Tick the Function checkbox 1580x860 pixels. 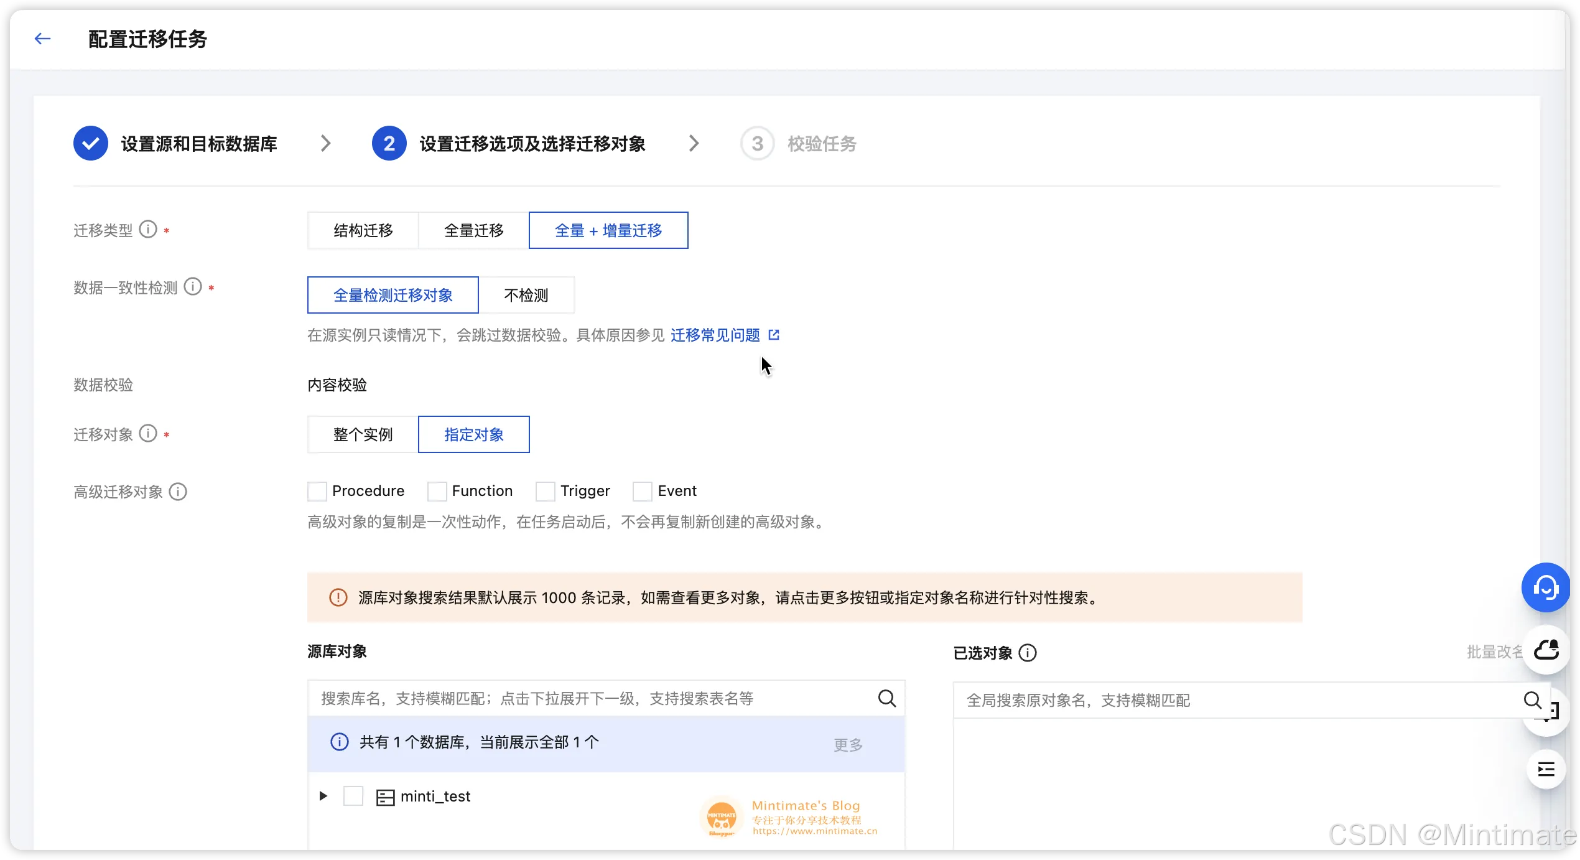click(437, 492)
